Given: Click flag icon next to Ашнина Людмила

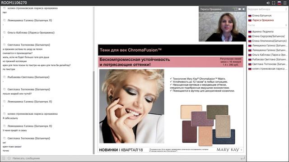Looking at the screenshot, I should (250, 31).
